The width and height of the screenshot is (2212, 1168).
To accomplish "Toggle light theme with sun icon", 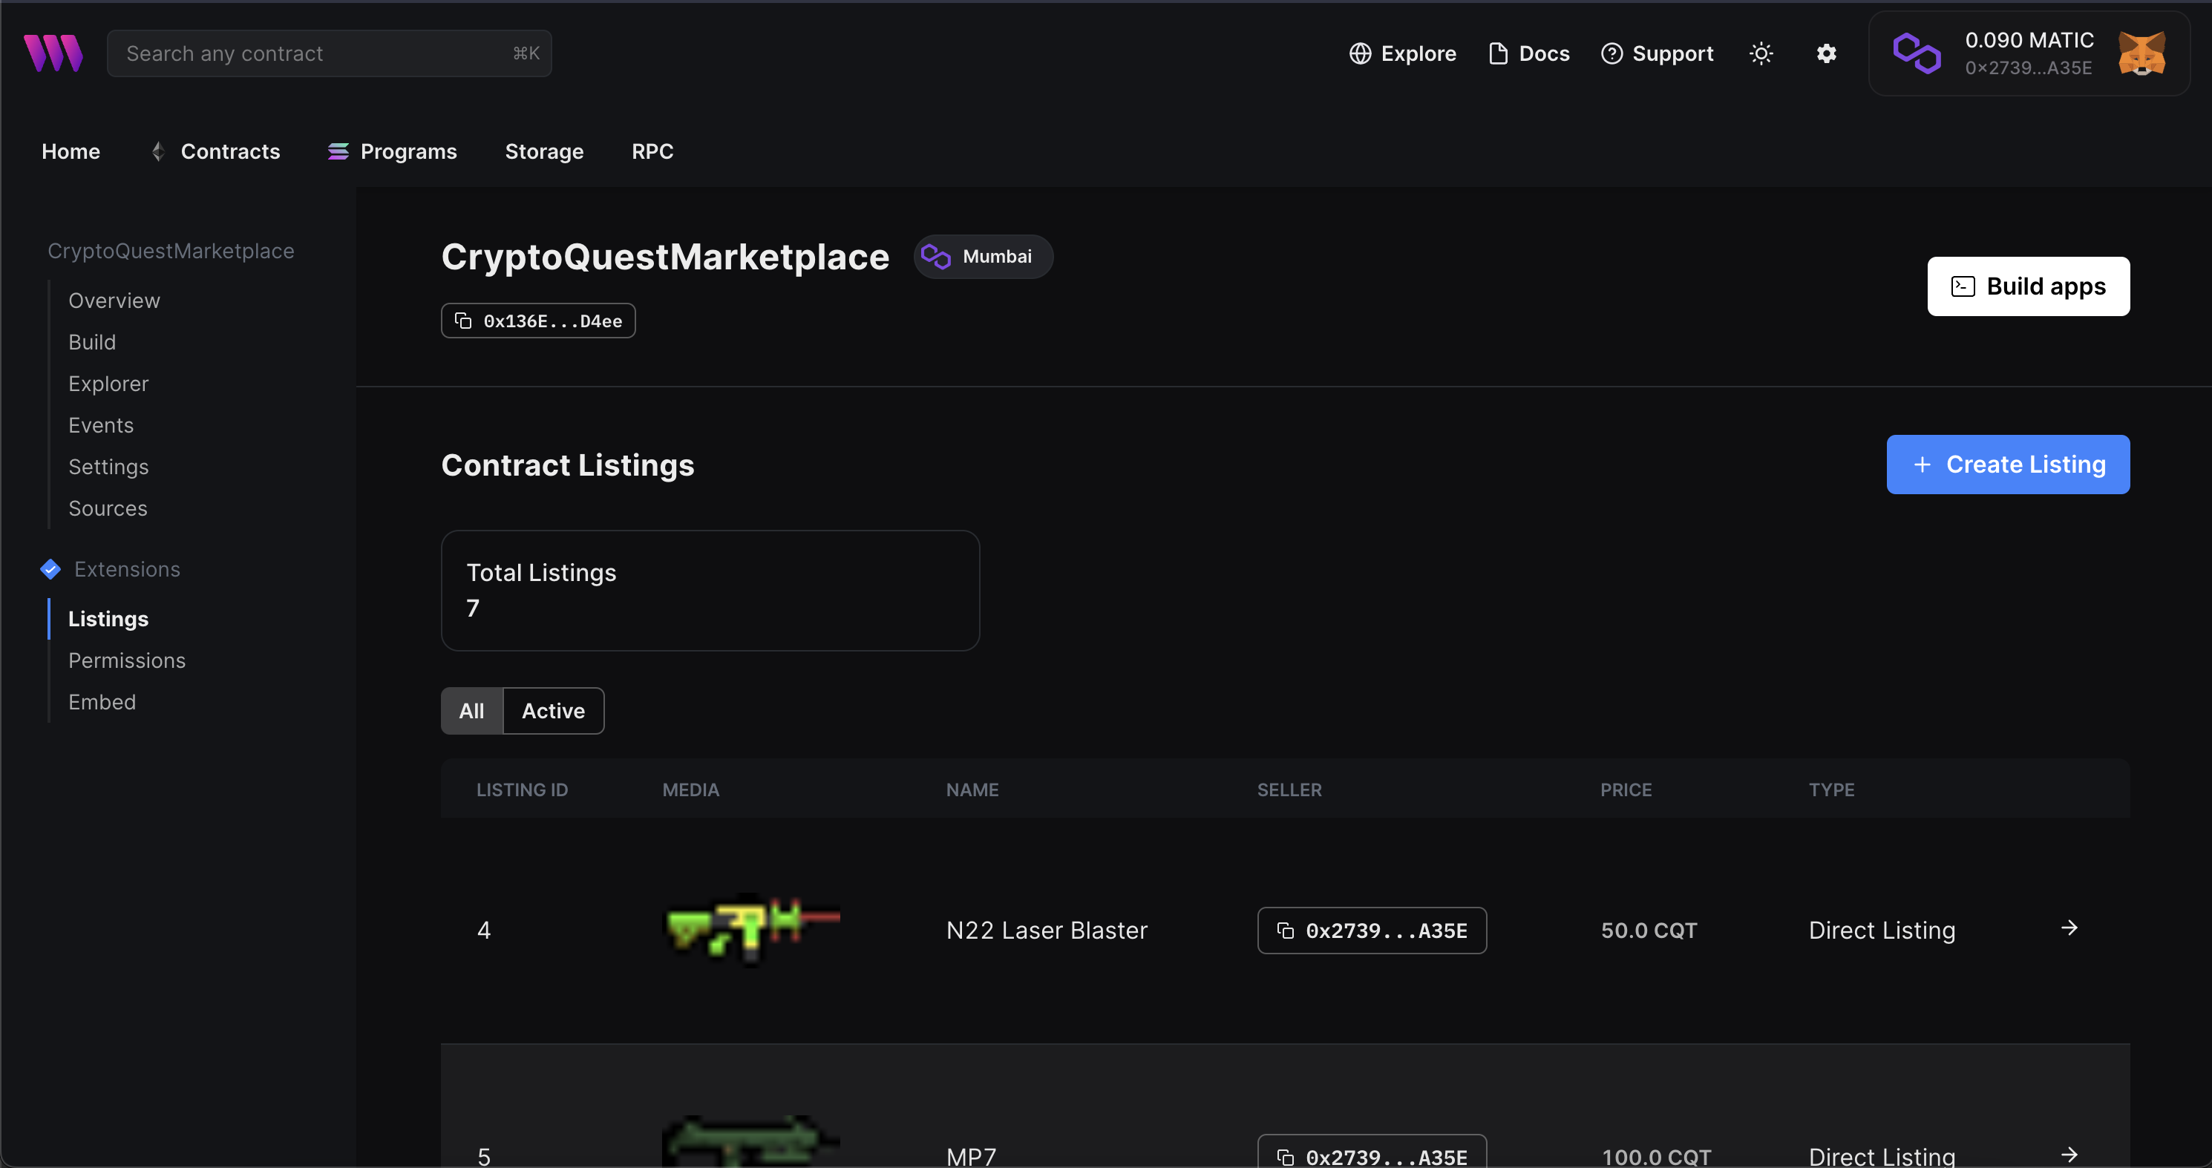I will click(1761, 53).
